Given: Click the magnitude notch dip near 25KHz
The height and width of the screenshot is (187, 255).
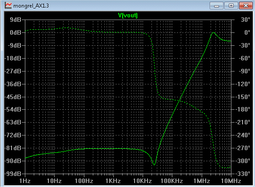Looking at the screenshot, I should tap(154, 164).
